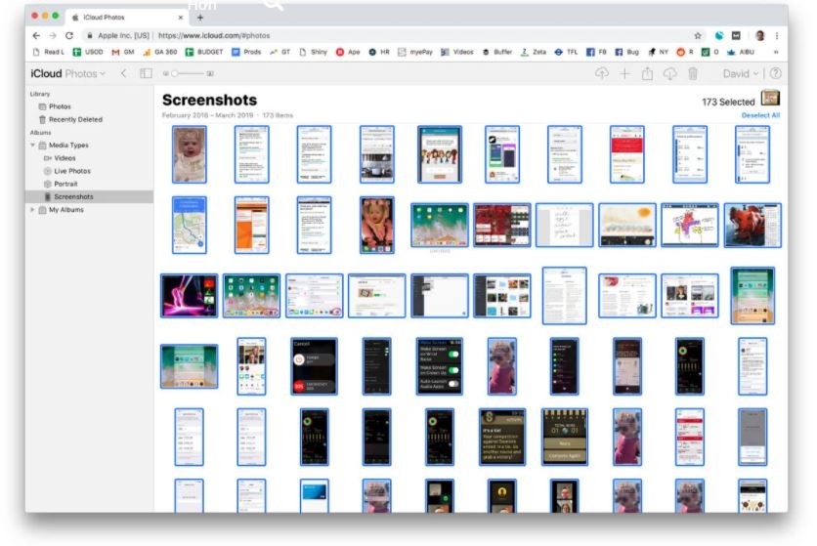Open the Photos app switcher dropdown
Screen dimensions: 817x546
point(85,73)
